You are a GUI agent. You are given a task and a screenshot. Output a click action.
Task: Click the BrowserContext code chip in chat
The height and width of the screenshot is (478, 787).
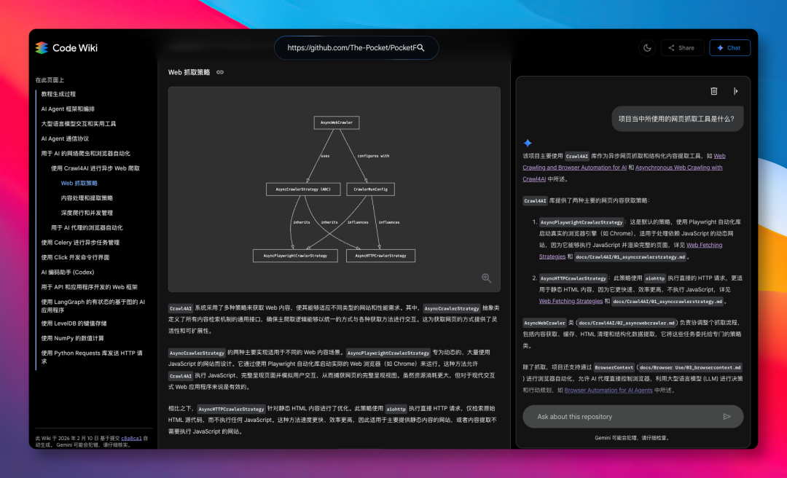click(614, 367)
